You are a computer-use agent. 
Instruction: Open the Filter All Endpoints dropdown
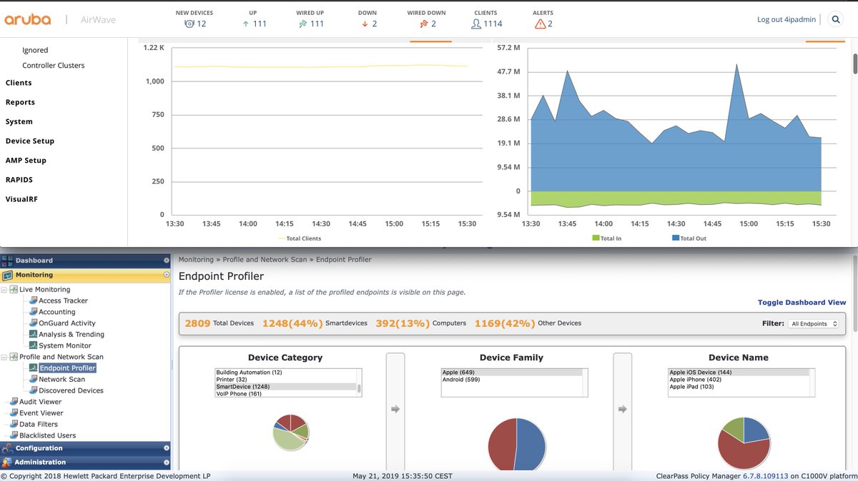pyautogui.click(x=813, y=323)
